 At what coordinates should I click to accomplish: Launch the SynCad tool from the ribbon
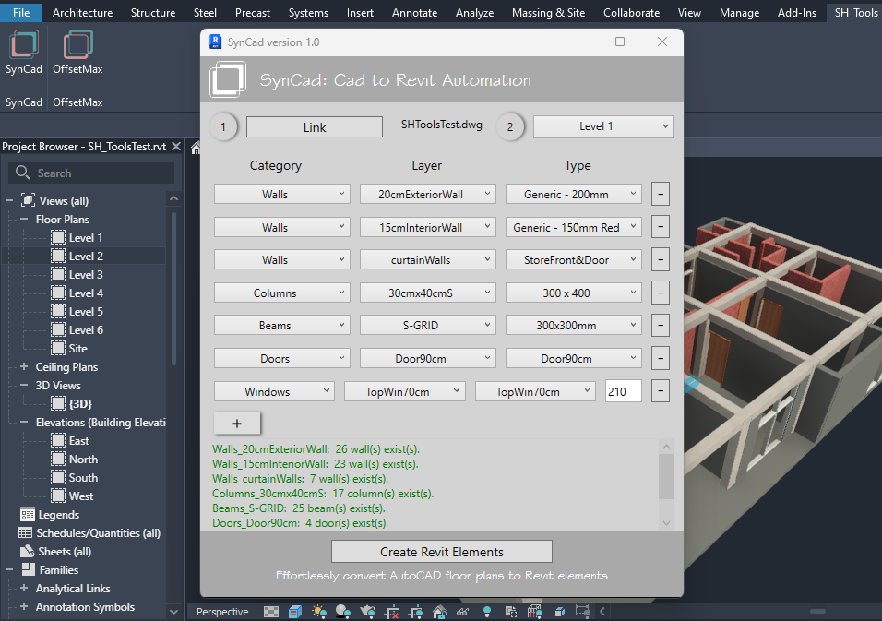pyautogui.click(x=24, y=53)
